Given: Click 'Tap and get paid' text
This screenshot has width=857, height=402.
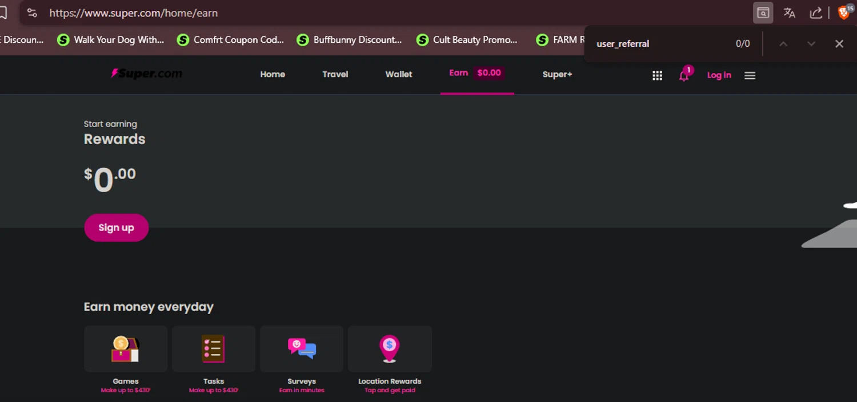Looking at the screenshot, I should 390,391.
